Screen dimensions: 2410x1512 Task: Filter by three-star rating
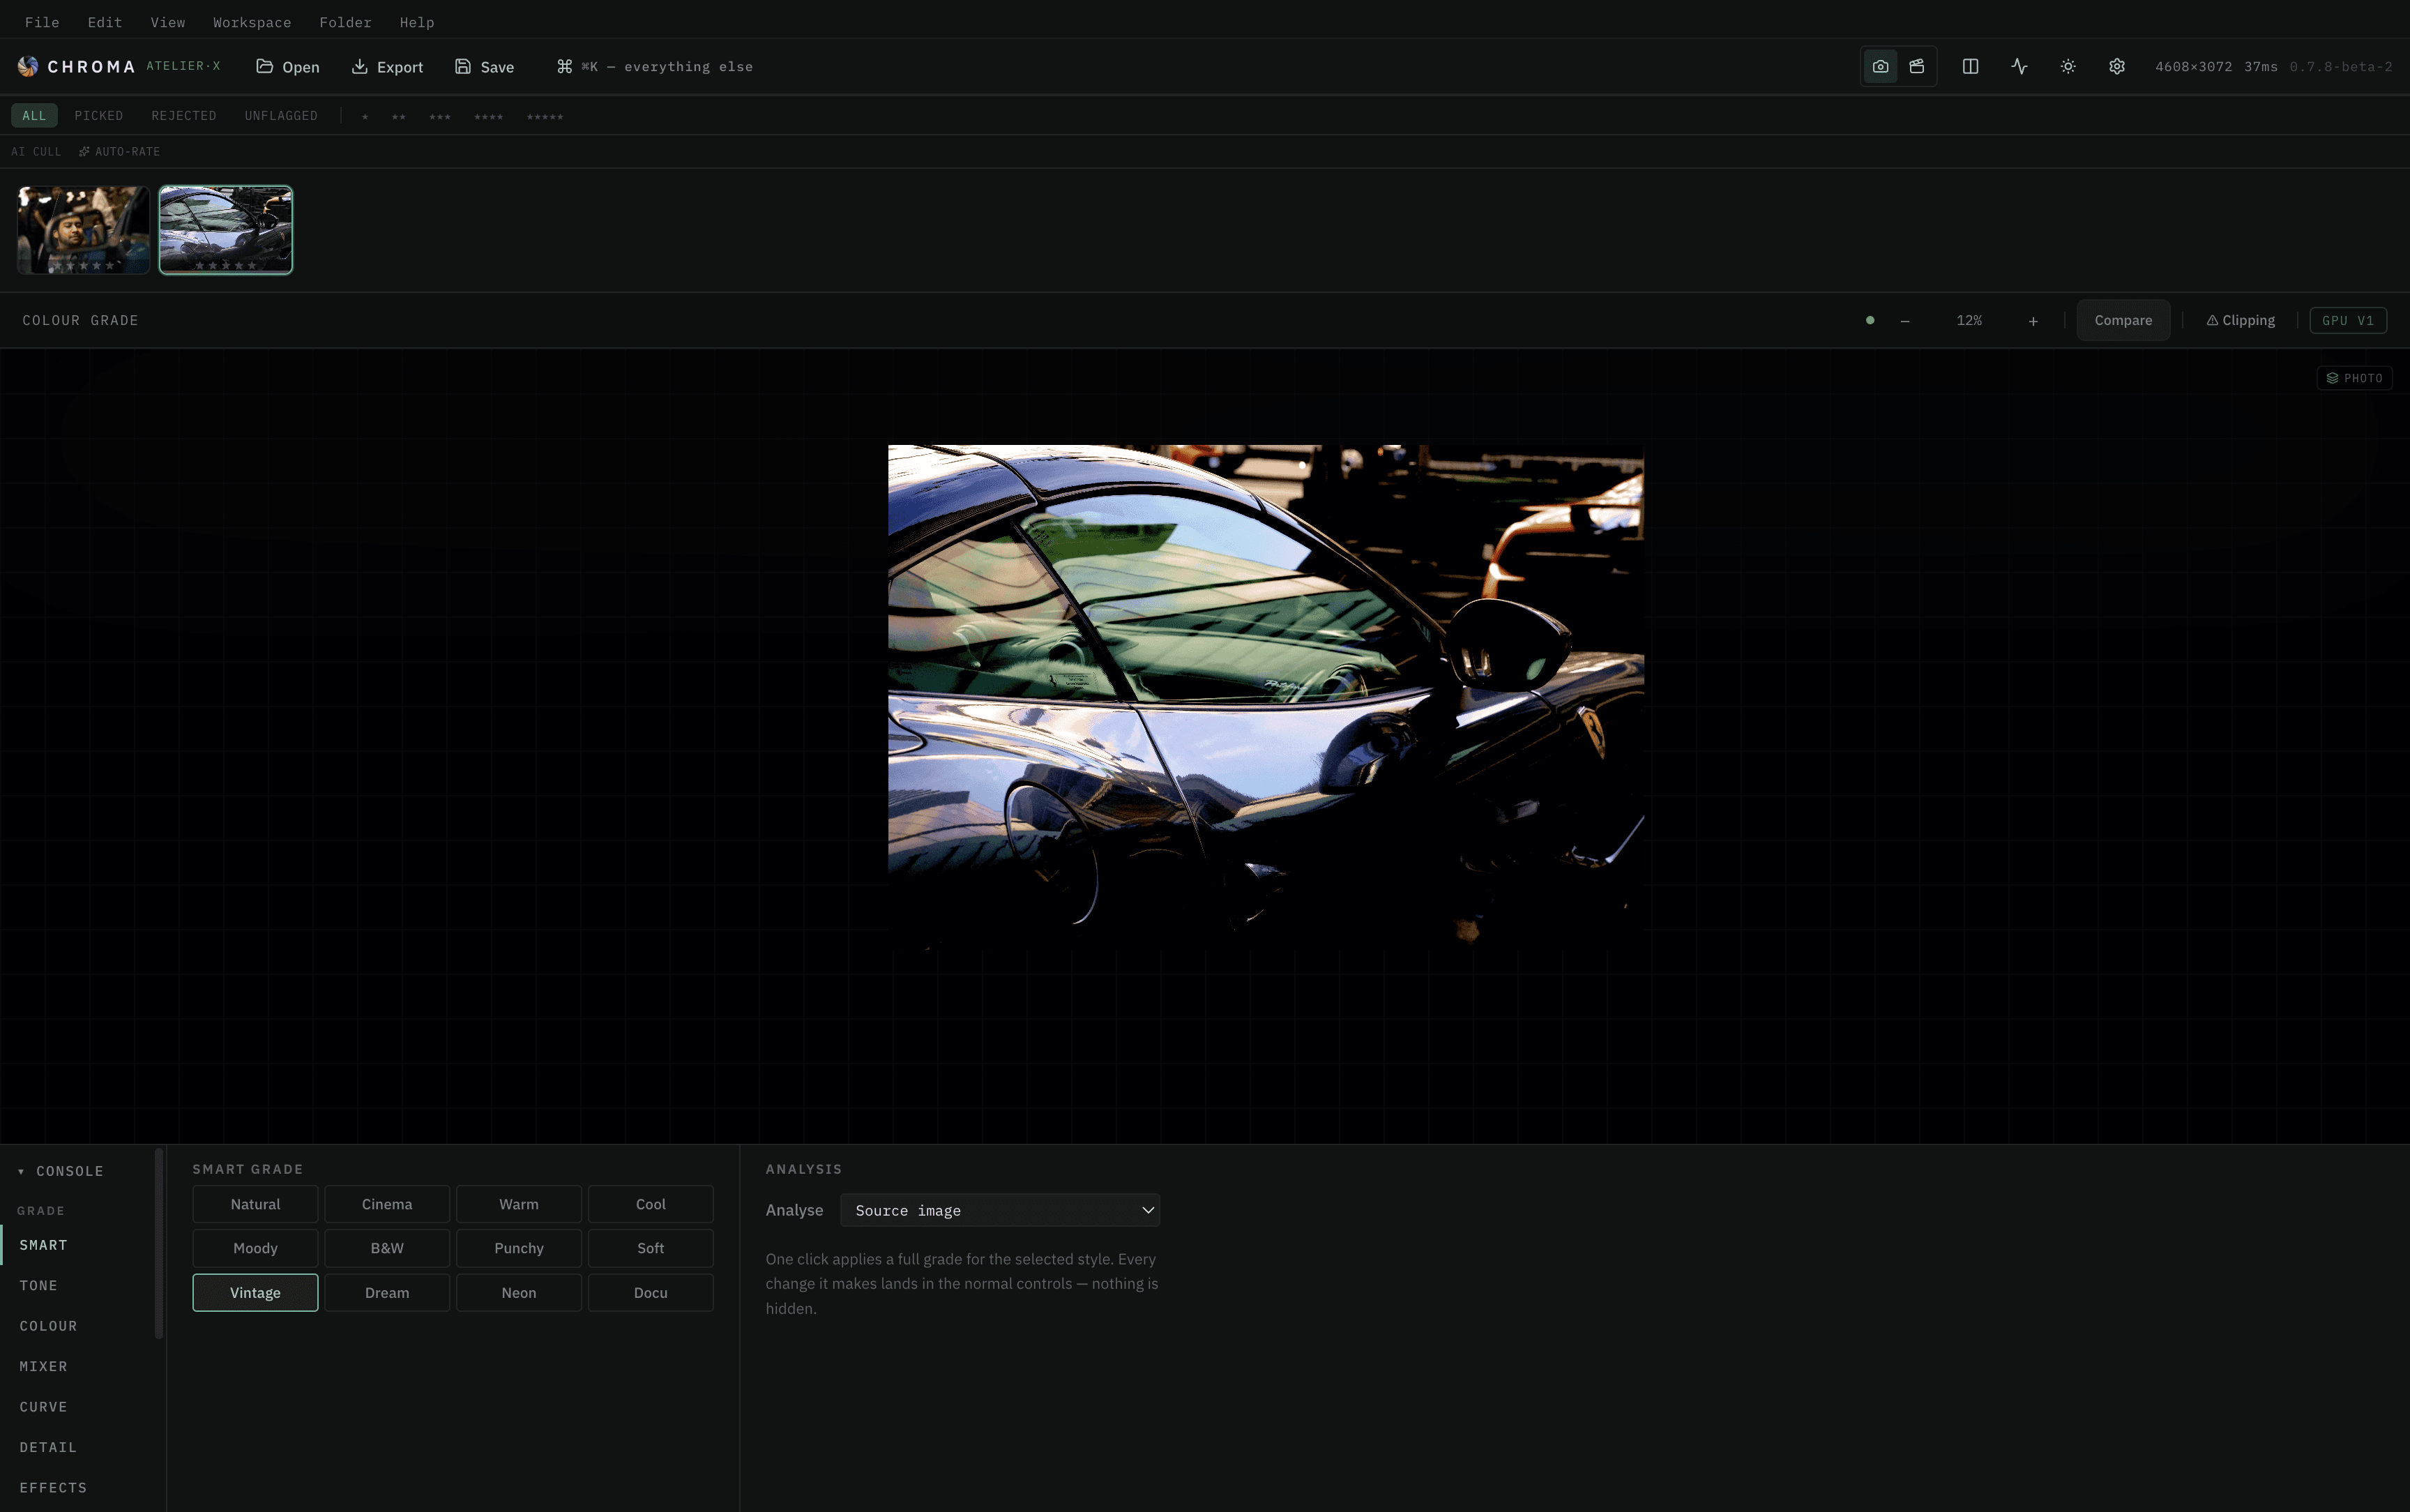click(x=440, y=117)
